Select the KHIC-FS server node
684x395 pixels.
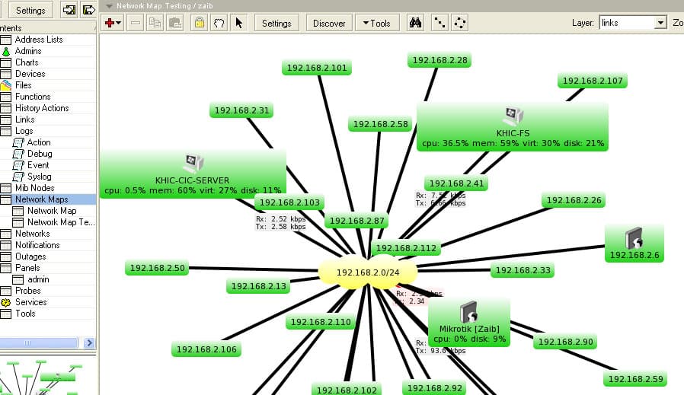tap(513, 127)
